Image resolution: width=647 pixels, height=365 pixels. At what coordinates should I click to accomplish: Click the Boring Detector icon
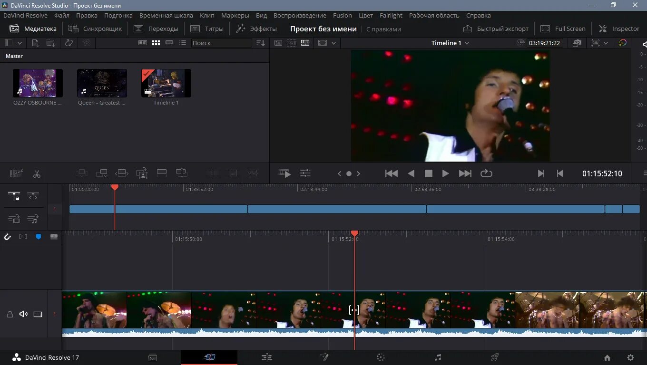(x=16, y=173)
